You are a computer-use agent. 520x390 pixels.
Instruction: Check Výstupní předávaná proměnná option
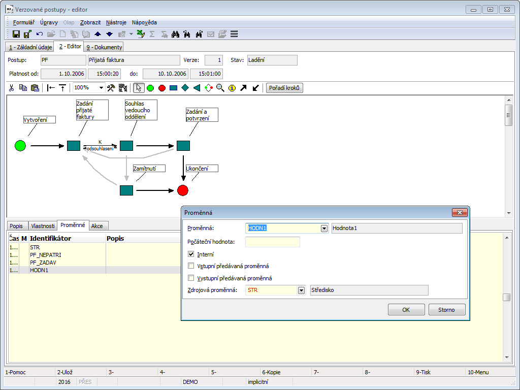(191, 278)
